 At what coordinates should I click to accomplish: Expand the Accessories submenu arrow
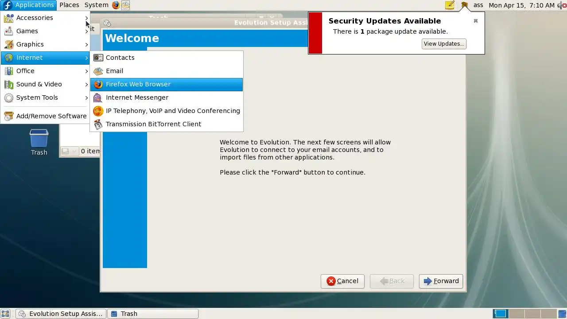pyautogui.click(x=87, y=18)
